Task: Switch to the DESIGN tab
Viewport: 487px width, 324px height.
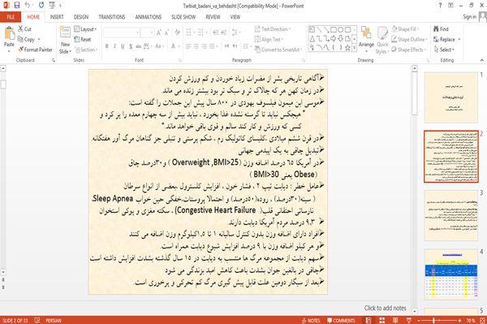Action: (81, 17)
